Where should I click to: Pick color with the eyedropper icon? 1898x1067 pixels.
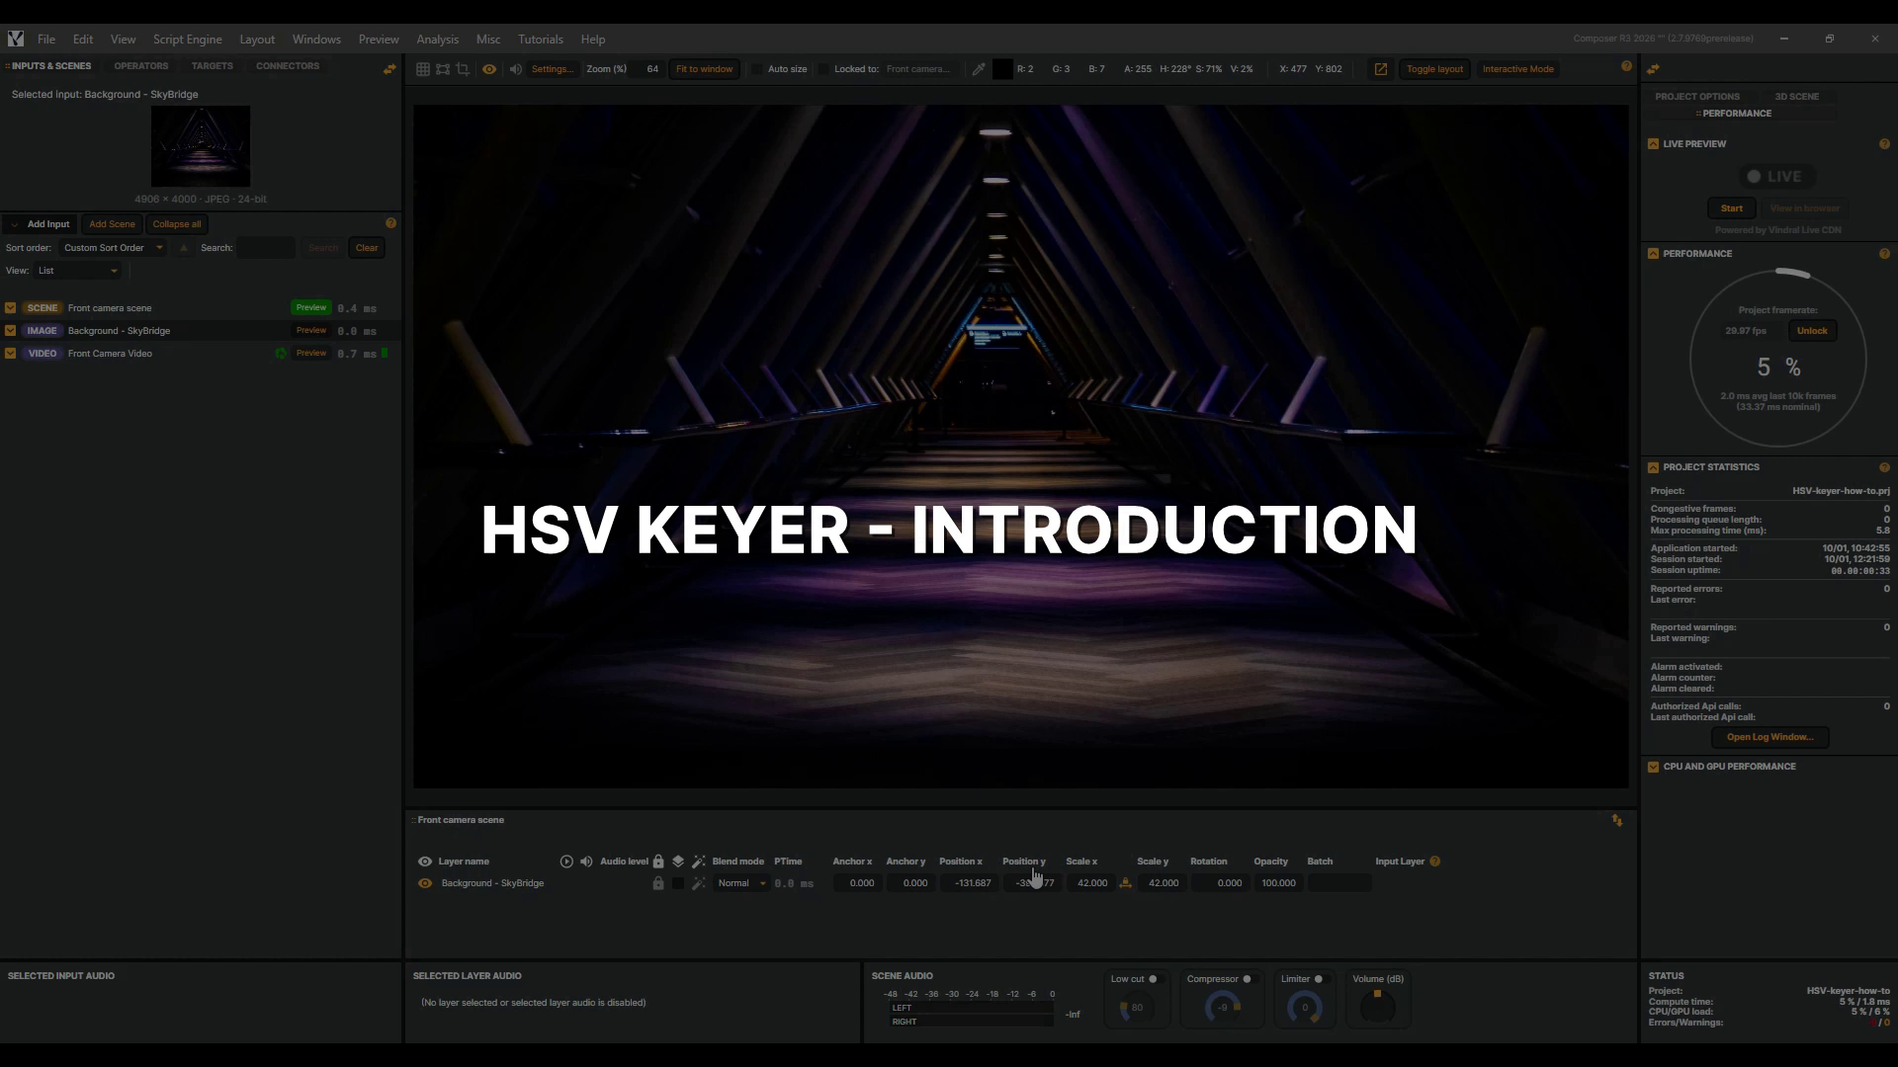click(979, 69)
